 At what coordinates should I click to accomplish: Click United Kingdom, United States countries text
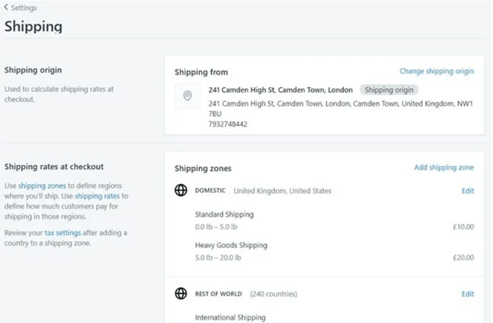tap(282, 191)
